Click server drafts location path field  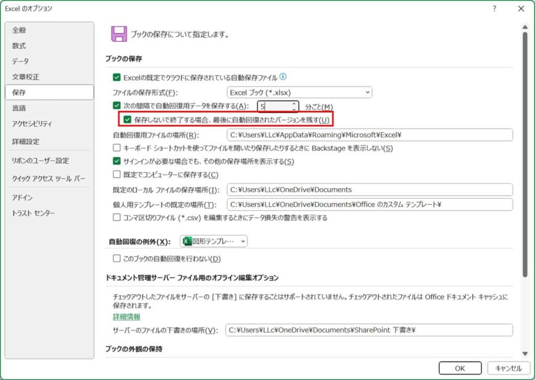coord(369,330)
